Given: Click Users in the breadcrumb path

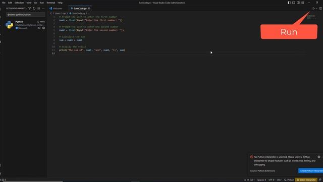Looking at the screenshot, I should tap(58, 14).
